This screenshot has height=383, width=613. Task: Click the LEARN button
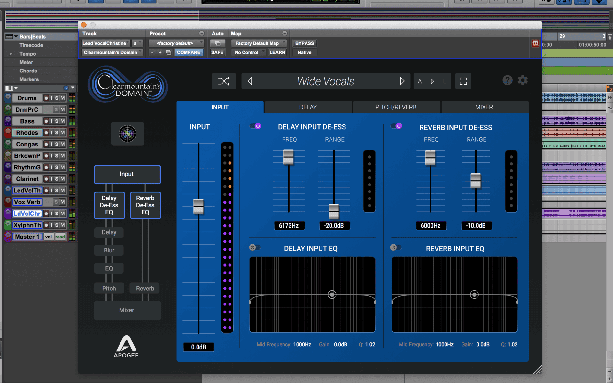point(277,52)
